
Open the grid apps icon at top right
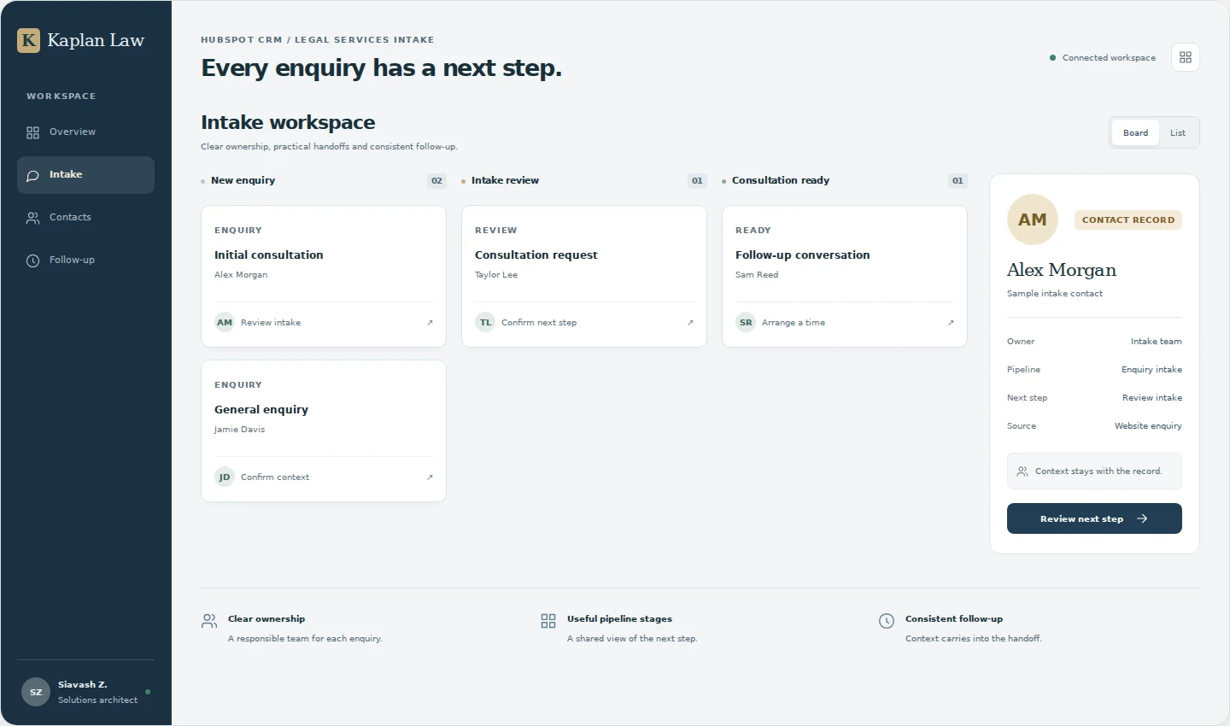pyautogui.click(x=1185, y=57)
